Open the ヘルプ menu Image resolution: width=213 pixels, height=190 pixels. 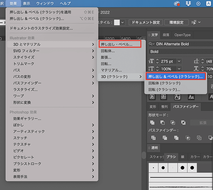(65, 4)
